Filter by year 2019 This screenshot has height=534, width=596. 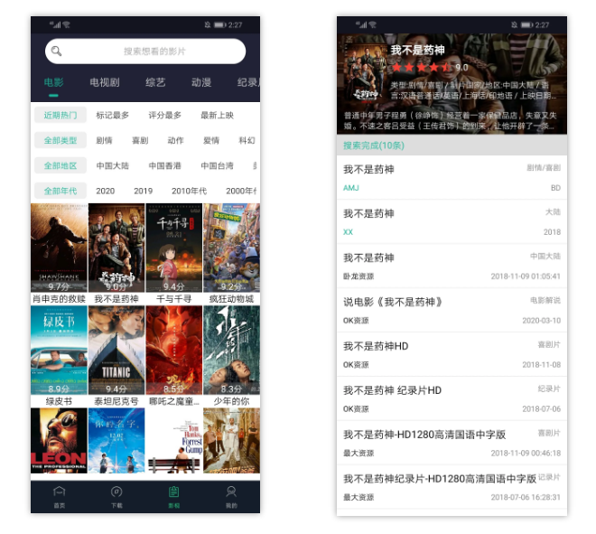(143, 191)
